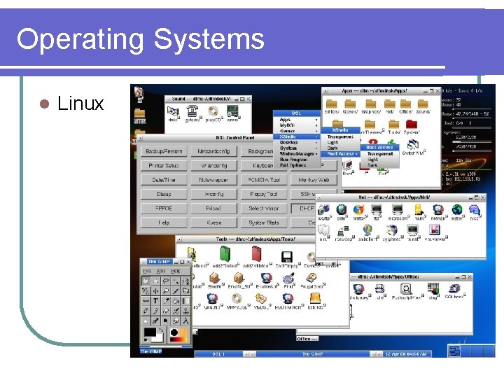Click the active gradient preview in GIMP toolbox

(178, 339)
